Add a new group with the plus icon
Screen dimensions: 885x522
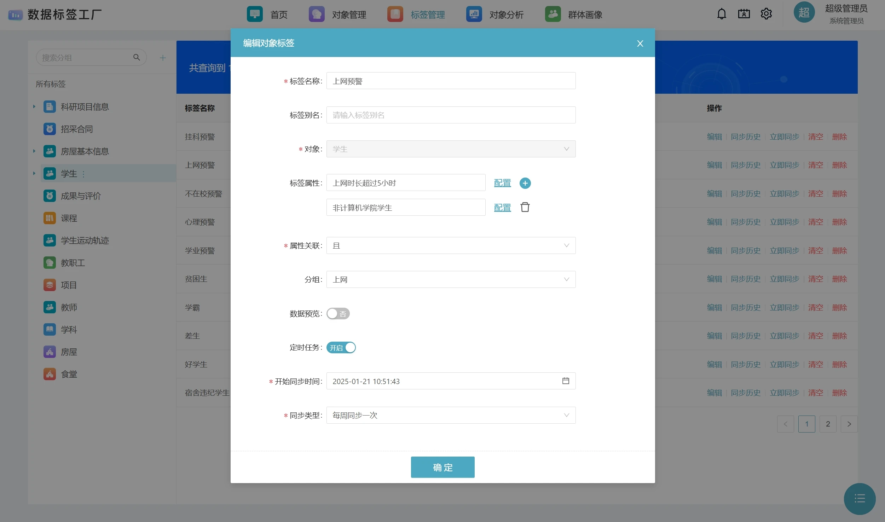click(x=163, y=58)
